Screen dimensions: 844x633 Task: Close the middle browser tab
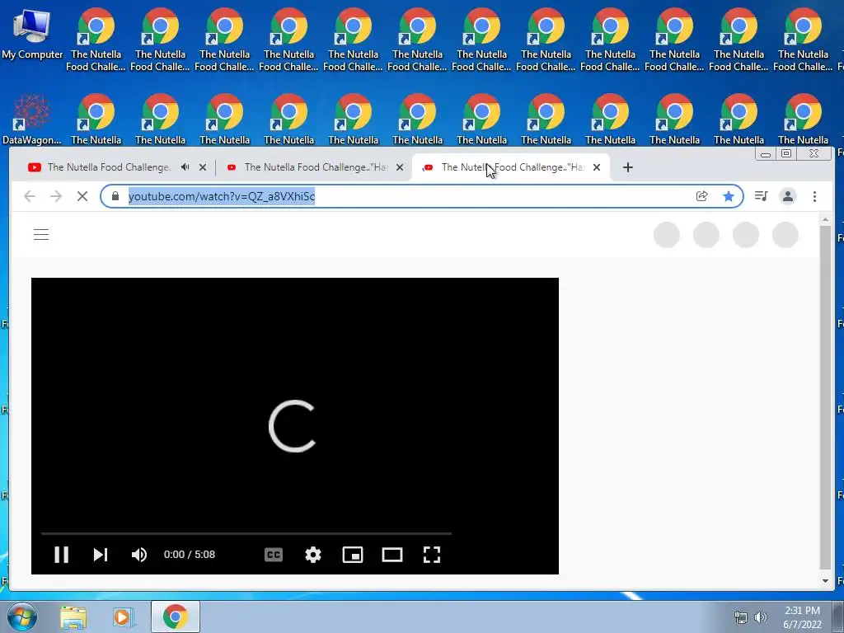400,167
